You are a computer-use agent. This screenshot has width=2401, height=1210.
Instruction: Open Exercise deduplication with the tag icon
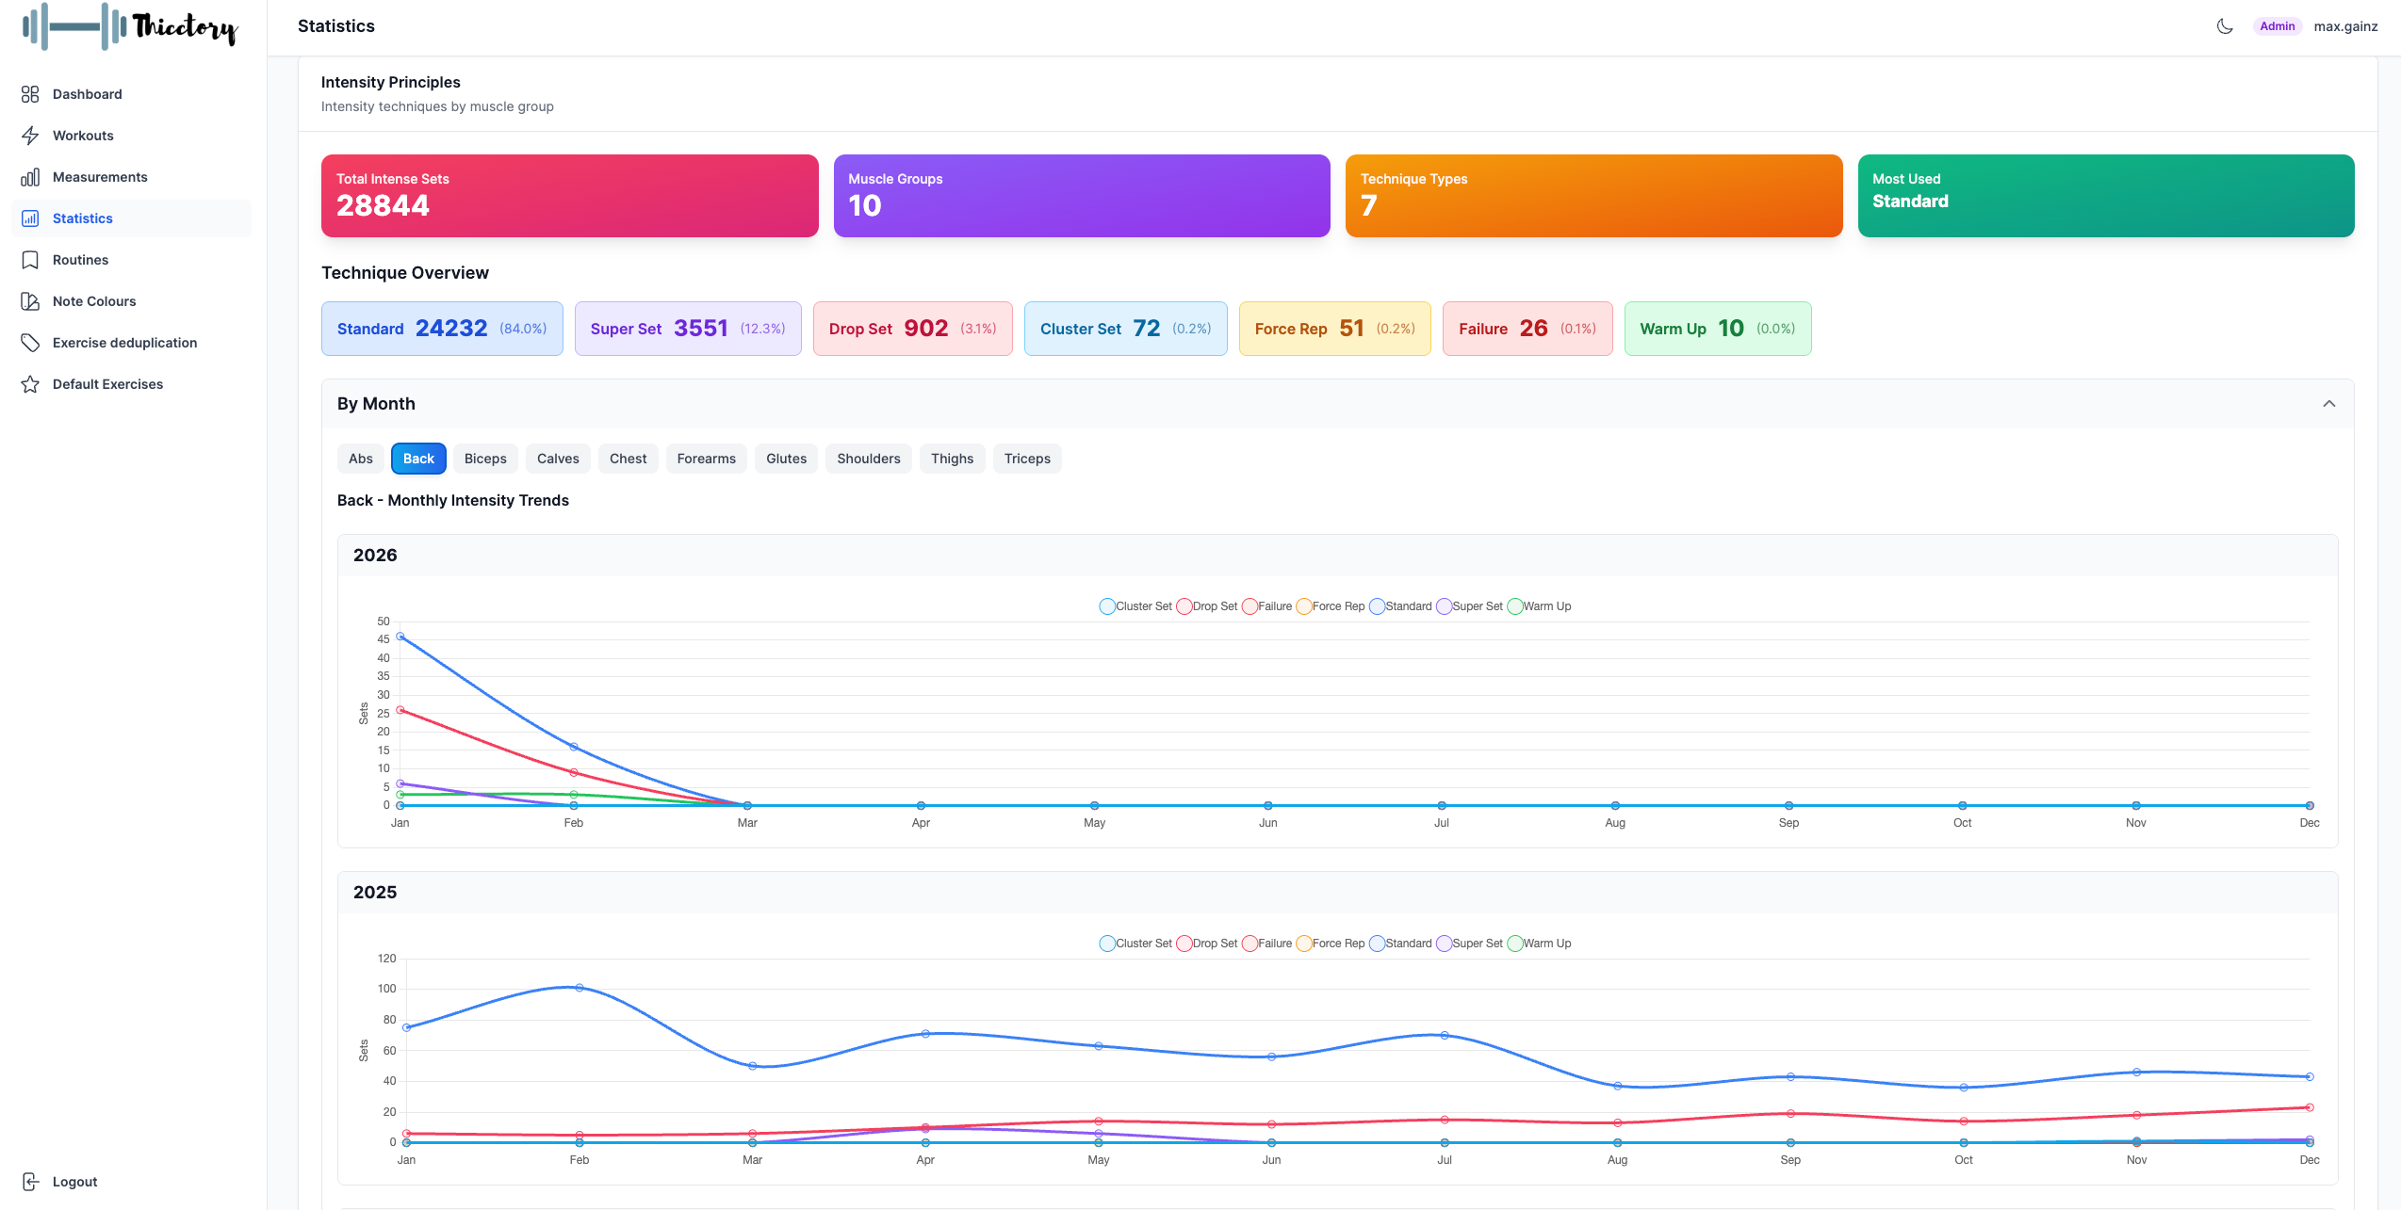tap(30, 343)
